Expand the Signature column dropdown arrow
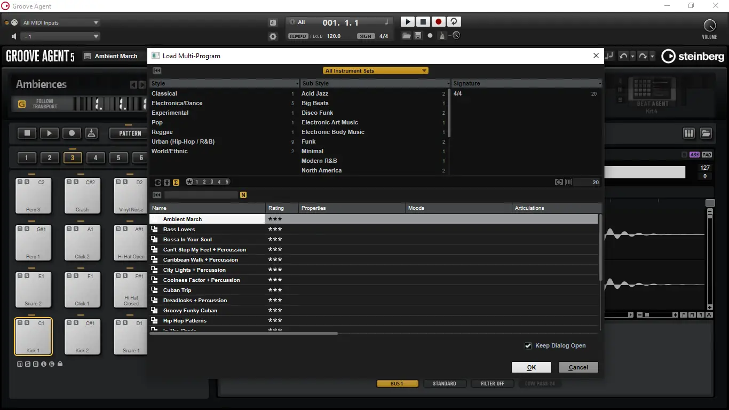Screen dimensions: 729x410 [x=600, y=84]
